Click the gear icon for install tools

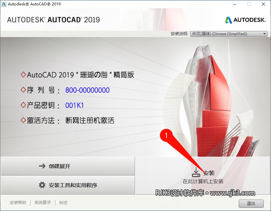pos(42,185)
